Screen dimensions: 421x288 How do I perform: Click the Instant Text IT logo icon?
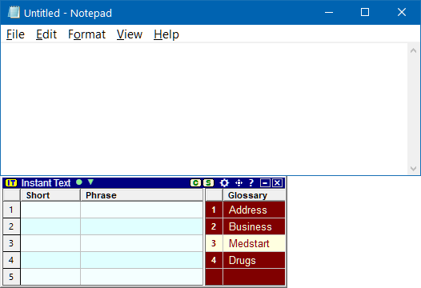11,183
